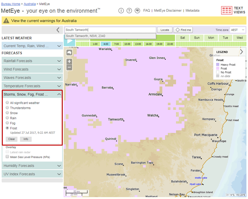
Task: Expand Temperature Forecasts section
Action: click(x=32, y=86)
